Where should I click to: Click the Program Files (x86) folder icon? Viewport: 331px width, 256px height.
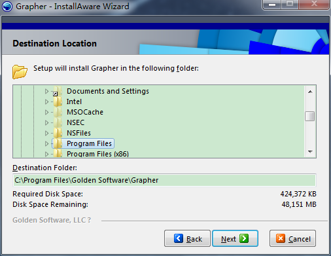[58, 153]
